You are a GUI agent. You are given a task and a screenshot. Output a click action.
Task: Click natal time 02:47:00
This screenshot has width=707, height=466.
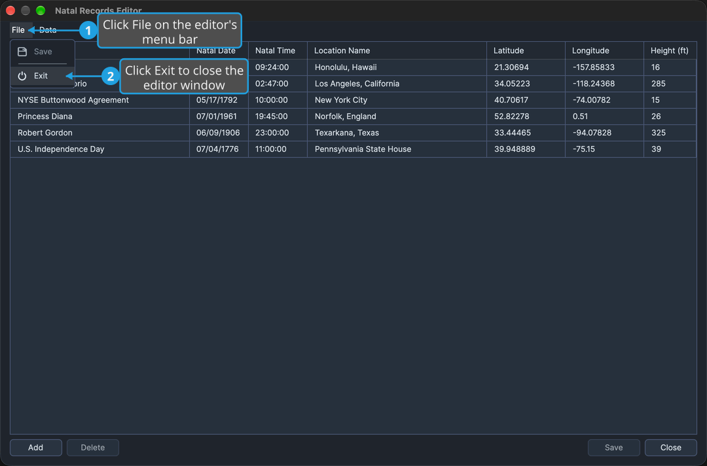point(278,83)
